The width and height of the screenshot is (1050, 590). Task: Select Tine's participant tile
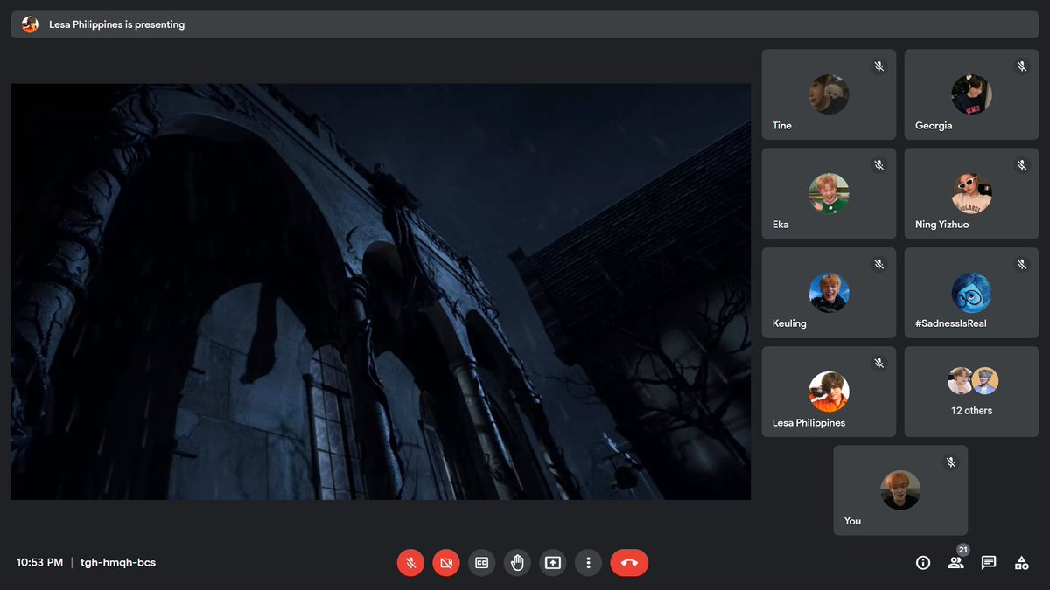(x=829, y=94)
